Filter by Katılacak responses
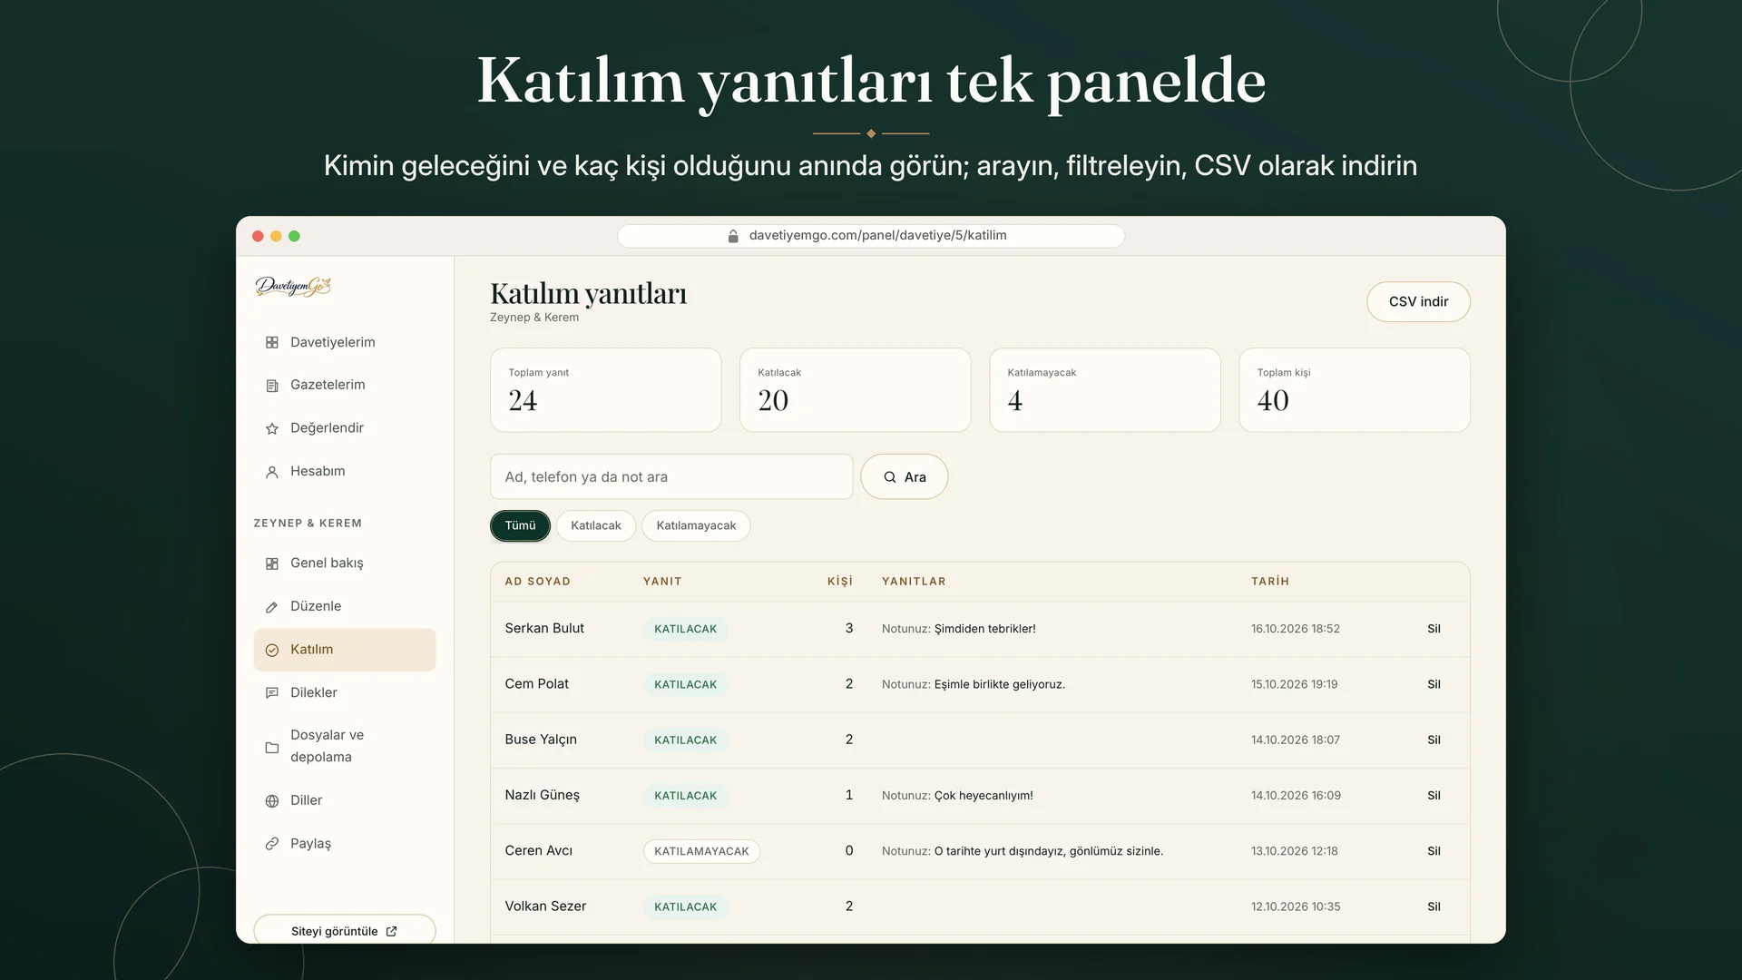 point(595,525)
